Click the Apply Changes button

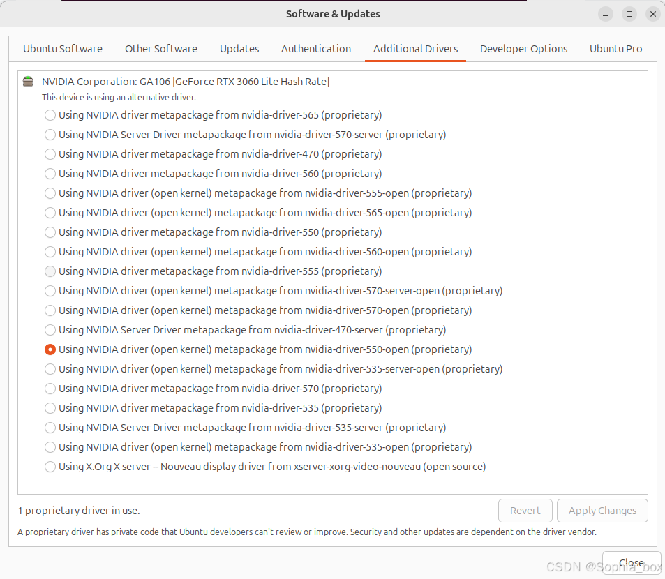[x=602, y=511]
